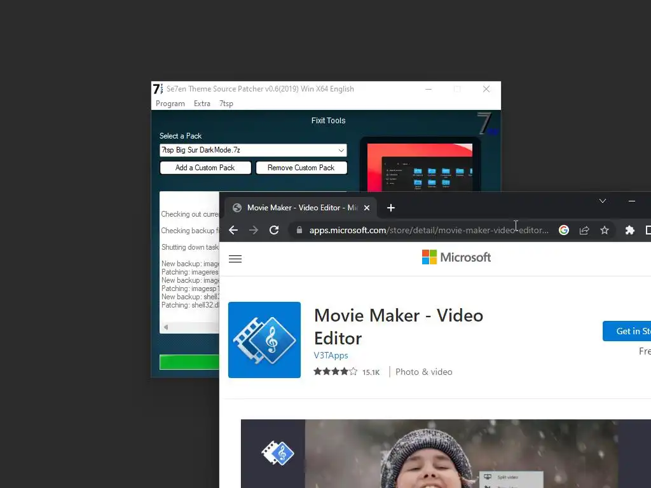Screen dimensions: 651x488
Task: Open the Extra menu in 7tsp
Action: [x=202, y=104]
